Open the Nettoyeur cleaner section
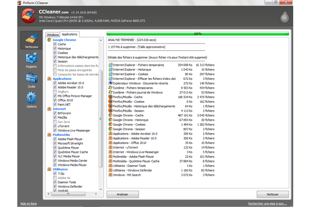The image size is (310, 207). 31,40
